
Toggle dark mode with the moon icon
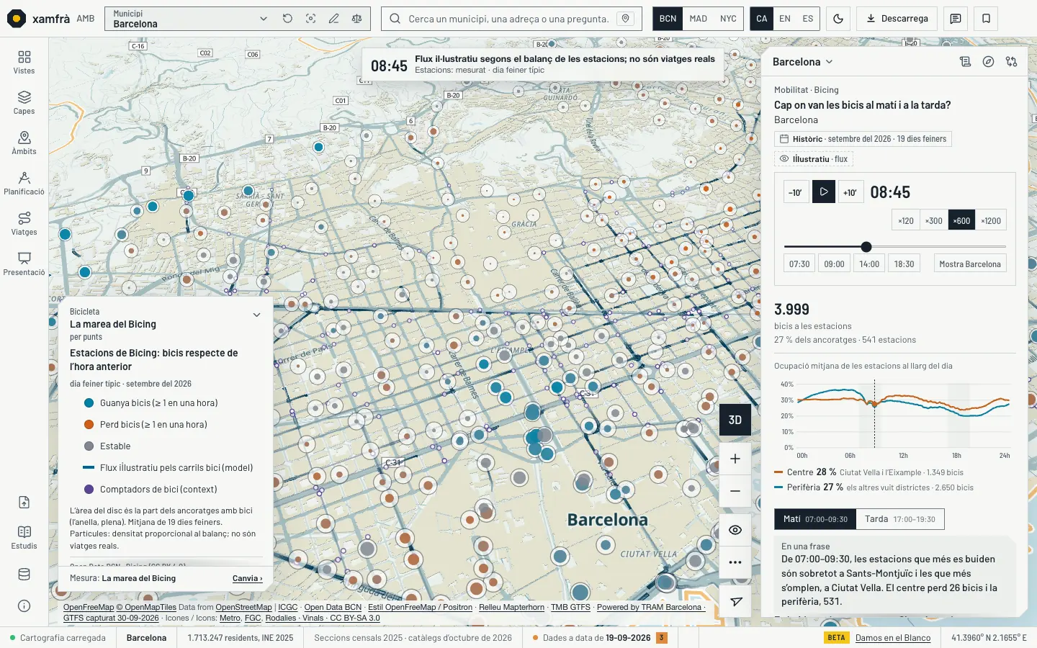tap(838, 19)
